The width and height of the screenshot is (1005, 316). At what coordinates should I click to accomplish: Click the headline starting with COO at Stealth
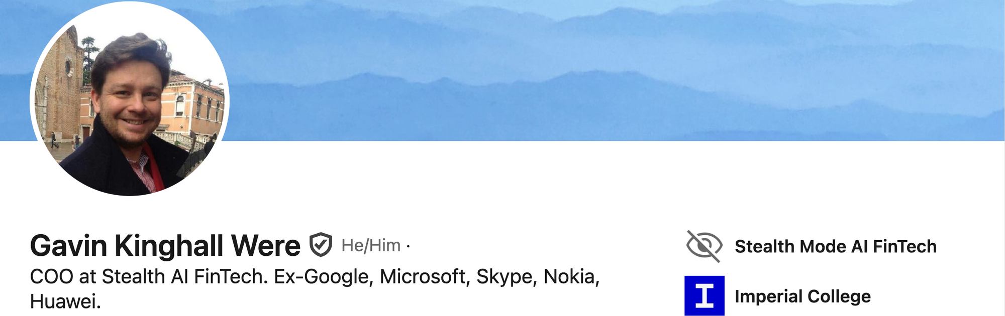tap(315, 289)
